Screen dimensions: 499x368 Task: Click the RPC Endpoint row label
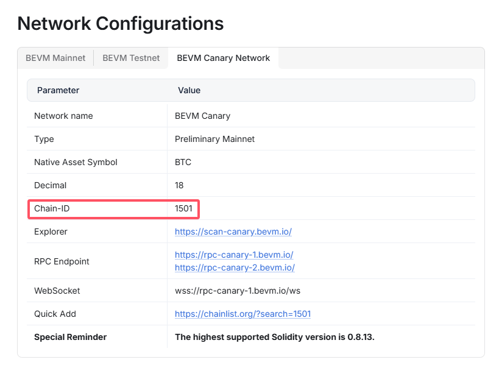click(62, 261)
